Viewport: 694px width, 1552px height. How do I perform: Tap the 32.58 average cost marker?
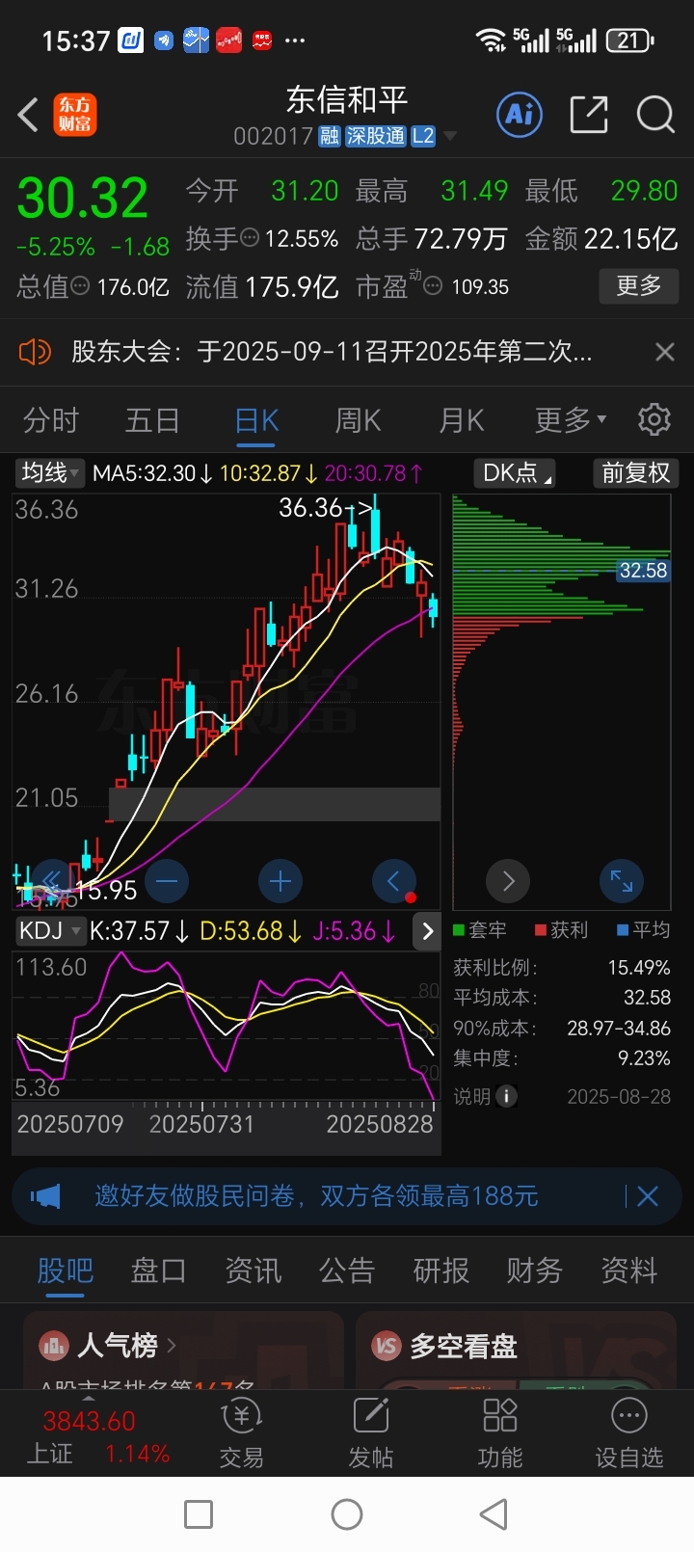(644, 571)
